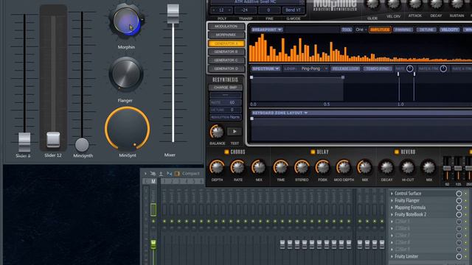472x265 pixels.
Task: Open Fruity Flanger slot options arrow
Action: (x=392, y=200)
